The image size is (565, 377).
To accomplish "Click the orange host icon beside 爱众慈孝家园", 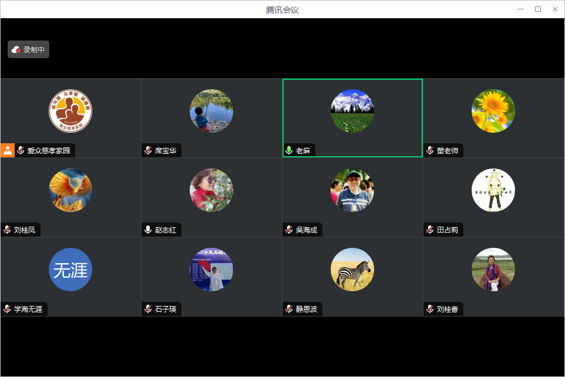I will click(x=8, y=150).
